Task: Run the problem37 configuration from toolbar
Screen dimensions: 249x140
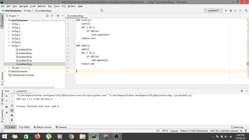Action: 226,10
